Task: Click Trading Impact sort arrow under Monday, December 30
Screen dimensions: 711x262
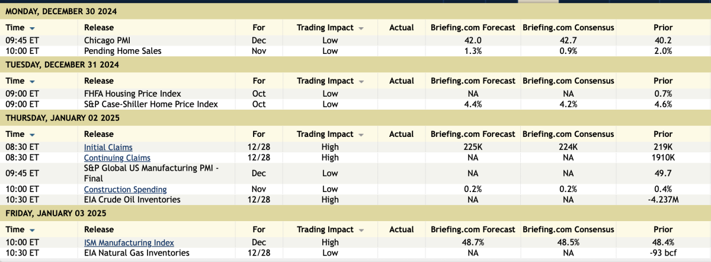Action: [361, 28]
